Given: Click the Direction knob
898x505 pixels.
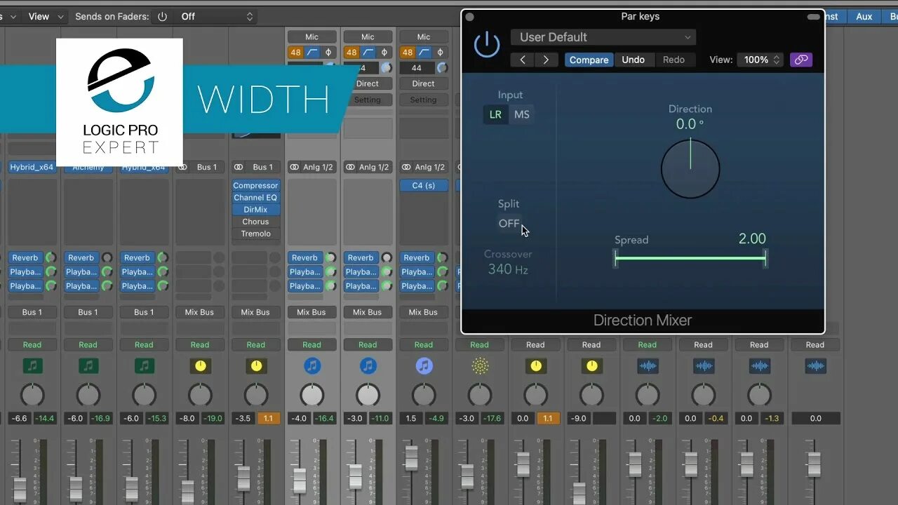Looking at the screenshot, I should (690, 168).
